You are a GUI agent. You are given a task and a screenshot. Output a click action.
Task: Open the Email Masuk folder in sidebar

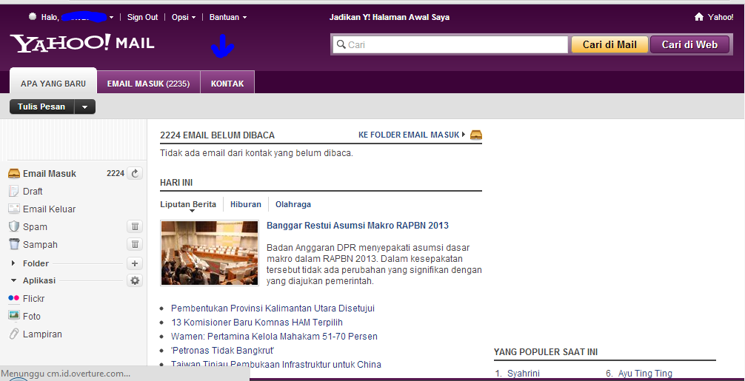(x=50, y=174)
